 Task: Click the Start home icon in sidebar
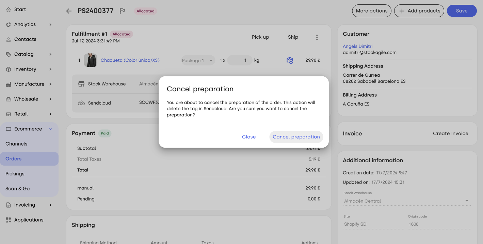coord(9,10)
